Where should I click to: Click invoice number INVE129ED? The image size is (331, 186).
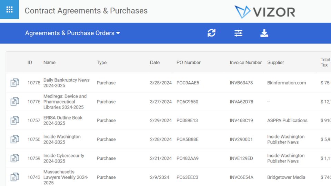coord(241,158)
